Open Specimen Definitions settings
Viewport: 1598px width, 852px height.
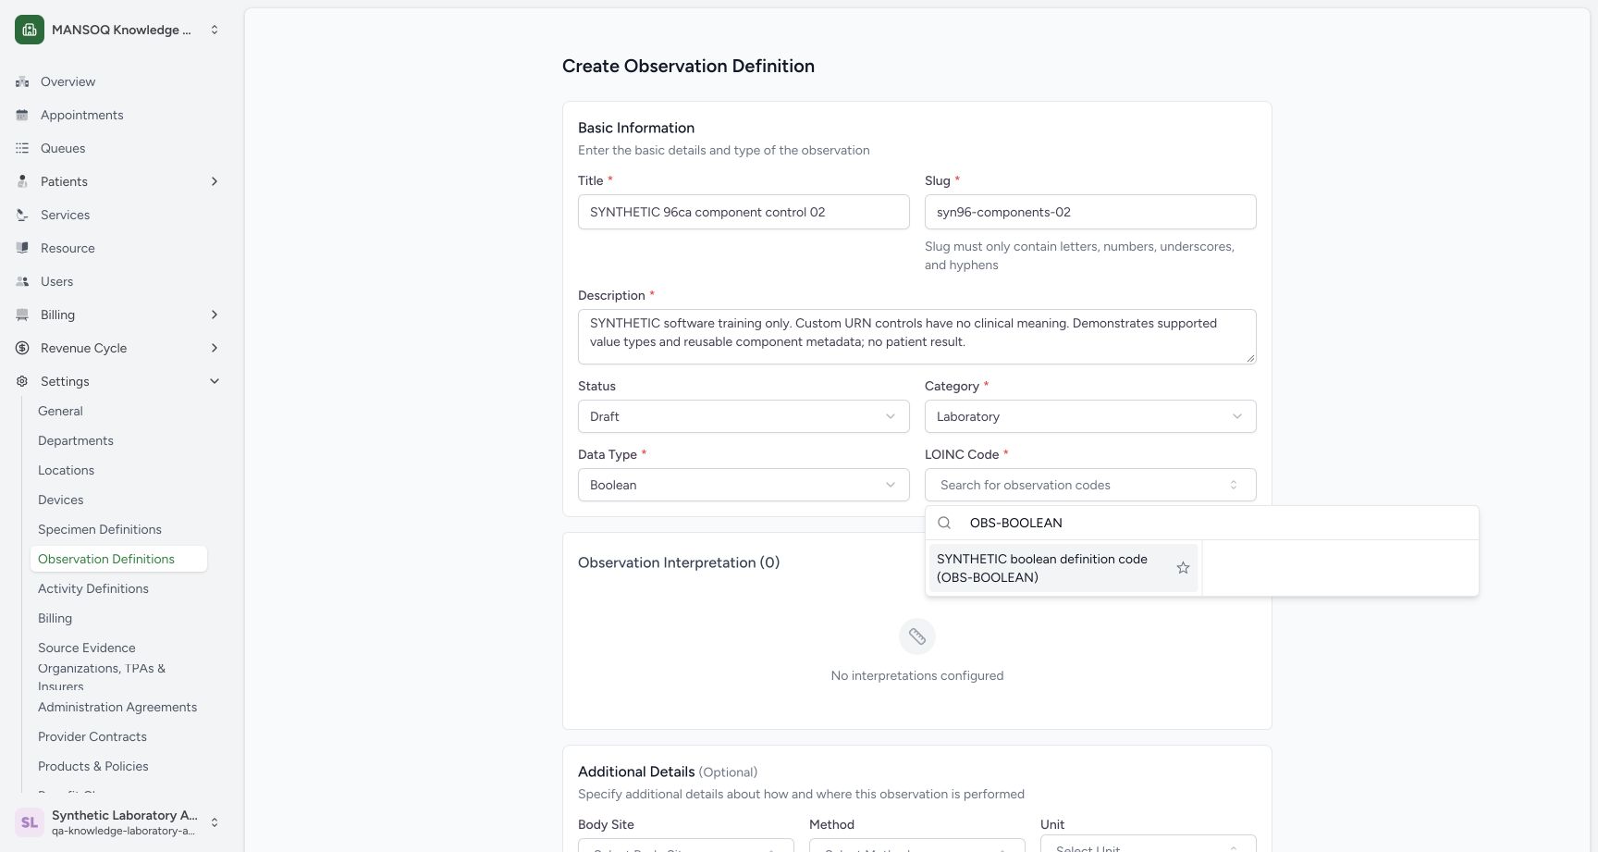(x=100, y=529)
